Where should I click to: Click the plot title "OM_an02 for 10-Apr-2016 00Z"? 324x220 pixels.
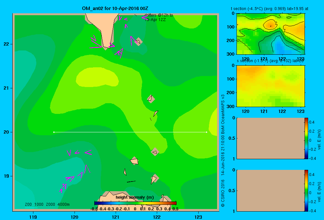tap(115, 8)
